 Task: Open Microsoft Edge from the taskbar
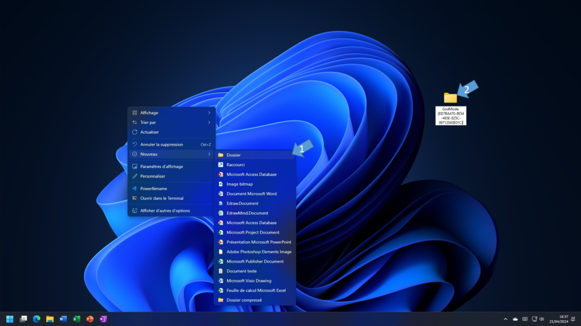pos(36,319)
